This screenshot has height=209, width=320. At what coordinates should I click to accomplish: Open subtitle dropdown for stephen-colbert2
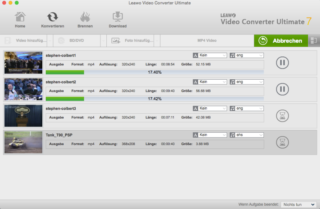point(212,82)
